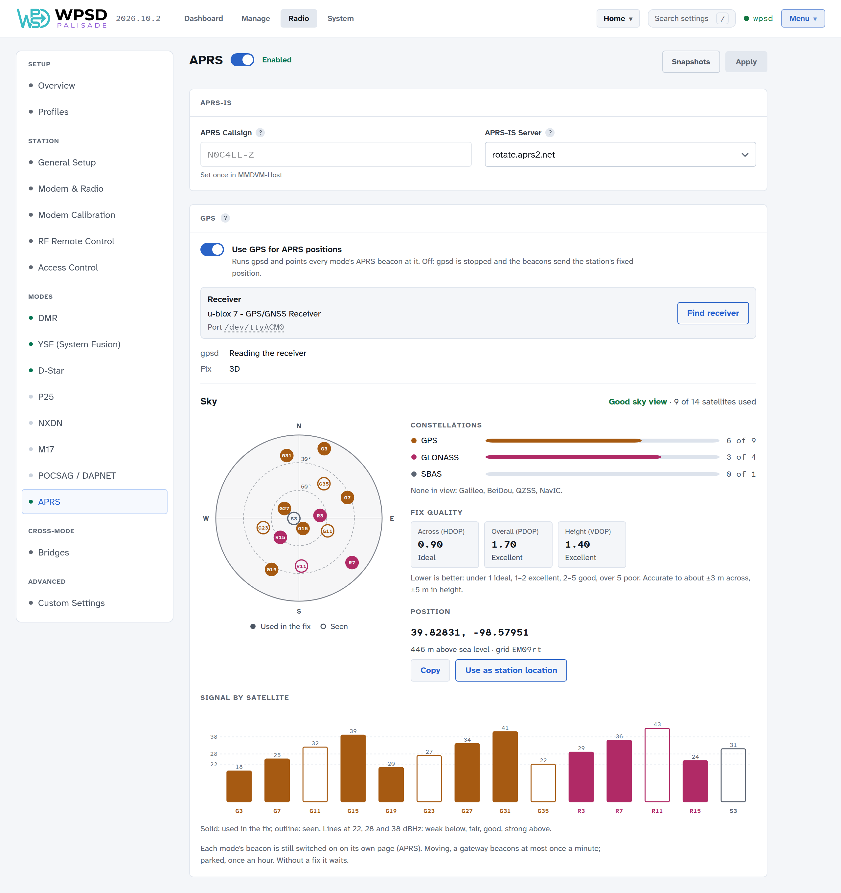Select satellite G3 on sky plot
841x893 pixels.
coord(324,448)
